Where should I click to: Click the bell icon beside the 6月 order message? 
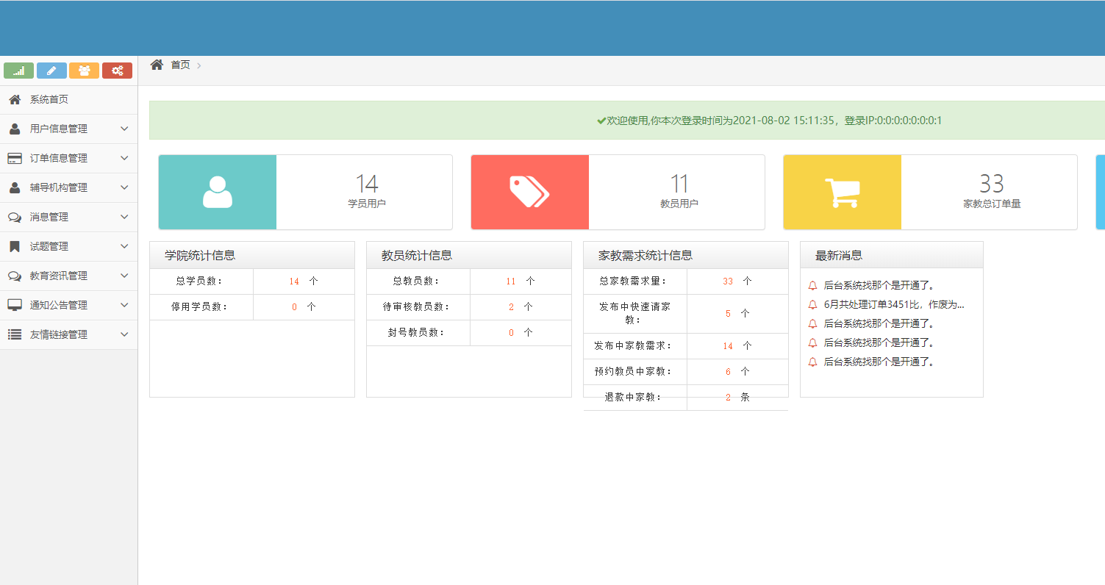812,304
